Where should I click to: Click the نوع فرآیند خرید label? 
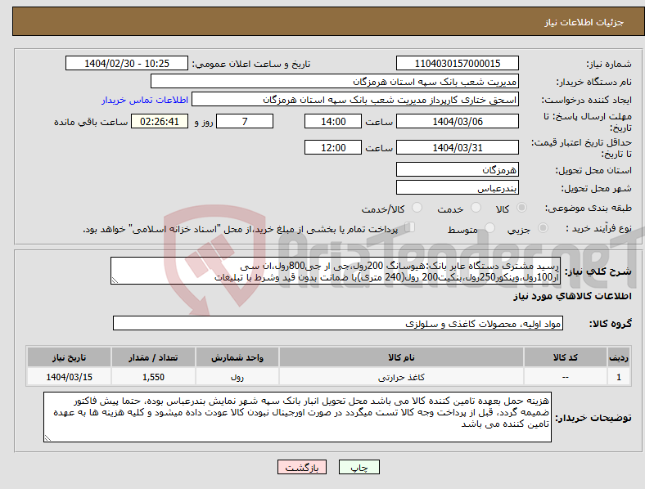[x=598, y=228]
